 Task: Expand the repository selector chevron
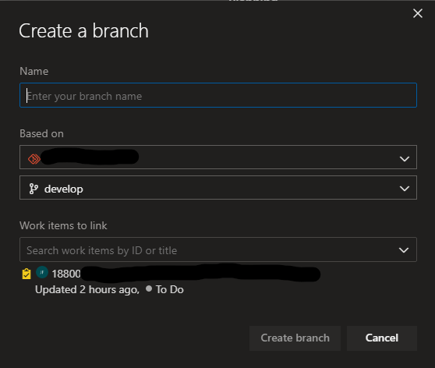click(404, 159)
